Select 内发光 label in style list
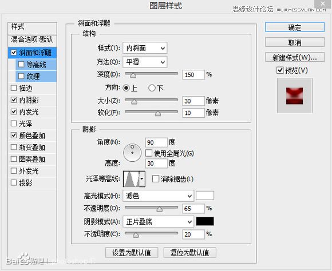332x271 pixels. (x=29, y=111)
